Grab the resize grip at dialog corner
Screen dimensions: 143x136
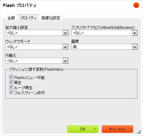(139, 132)
